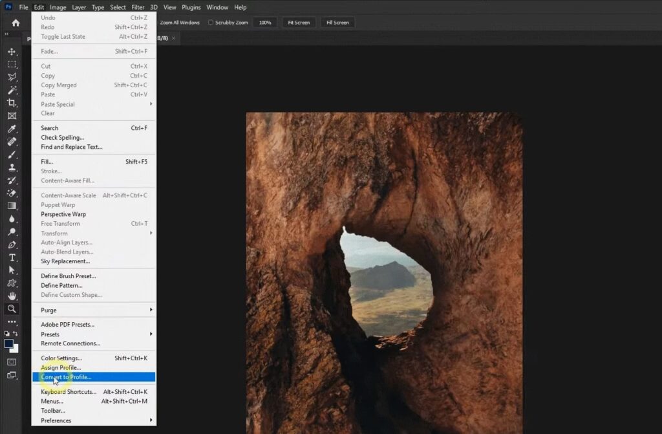Viewport: 662px width, 434px height.
Task: Enable the Scrubby Zoom checkbox
Action: tap(211, 23)
